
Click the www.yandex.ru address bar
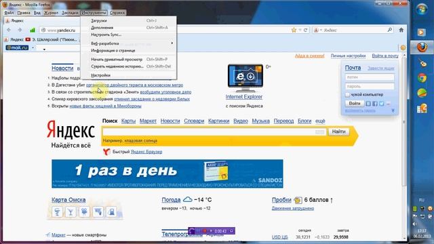(x=61, y=30)
